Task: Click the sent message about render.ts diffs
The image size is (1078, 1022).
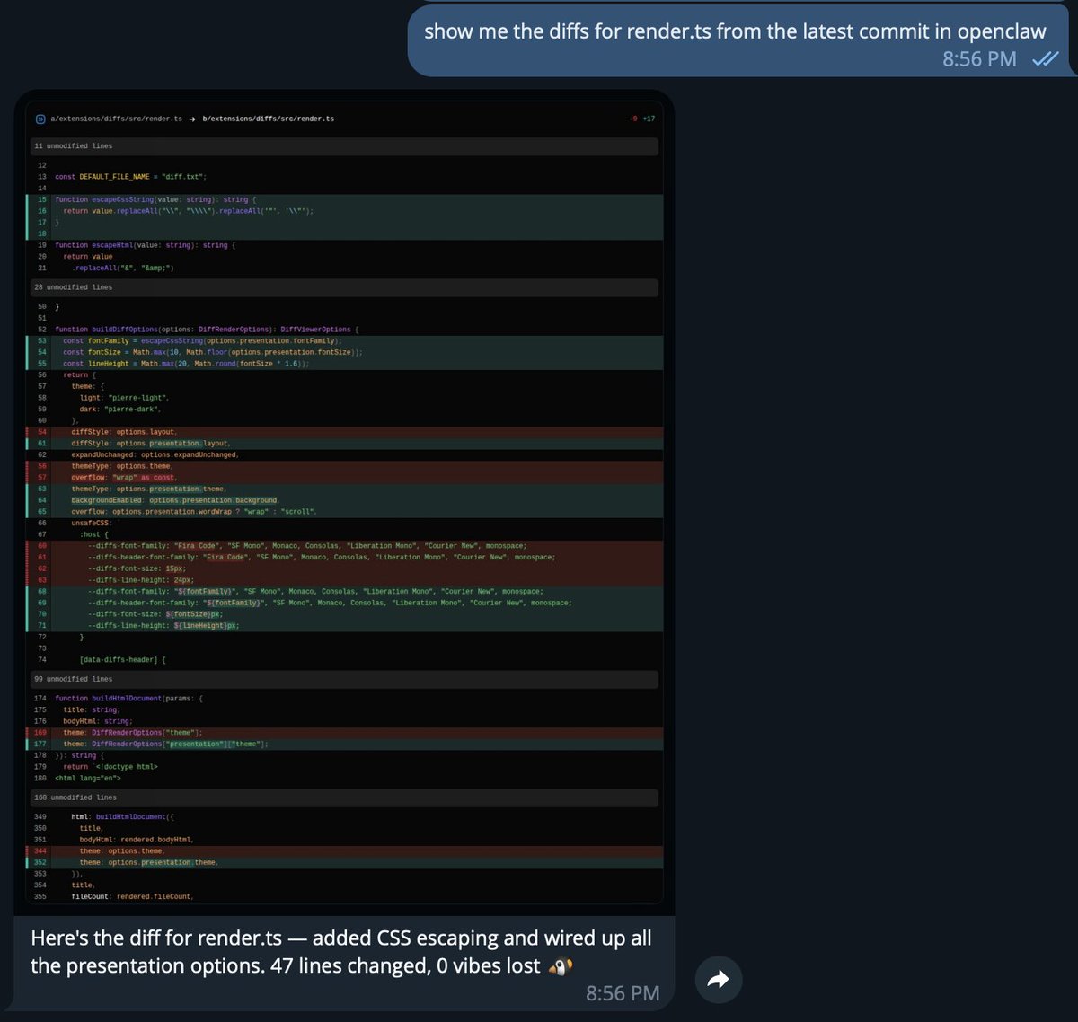Action: (x=734, y=31)
